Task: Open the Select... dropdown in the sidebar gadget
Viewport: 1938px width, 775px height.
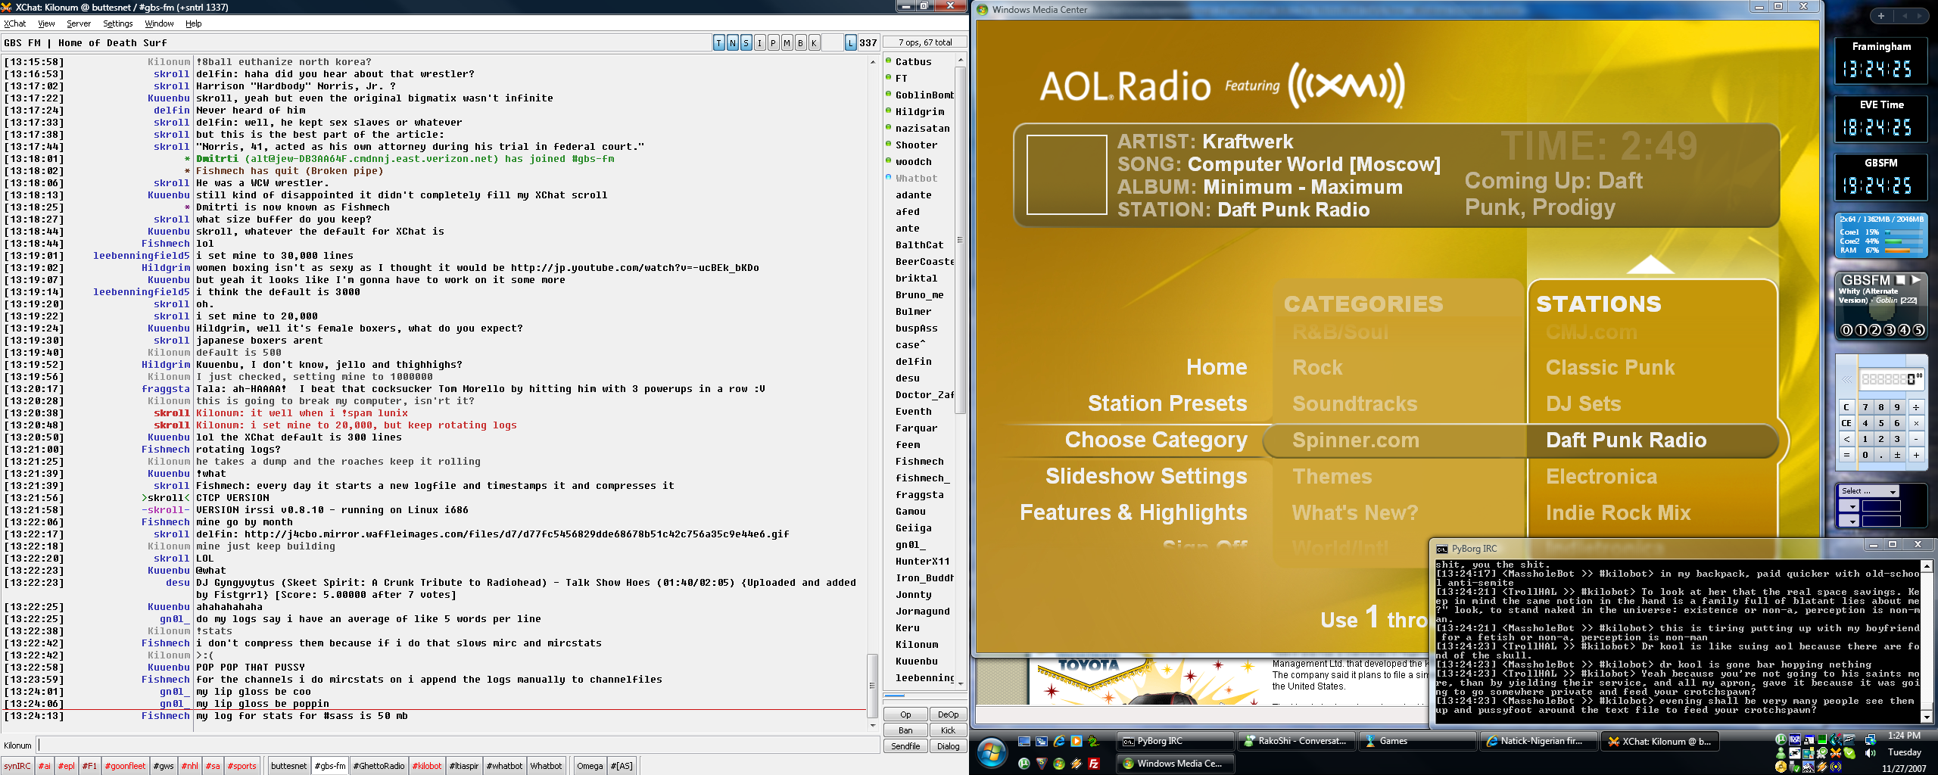Action: pyautogui.click(x=1868, y=491)
